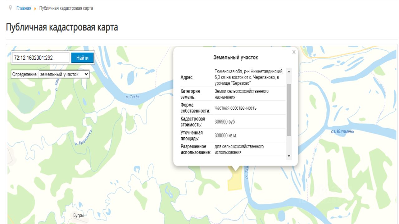Click the popup scrollbar up arrow
The width and height of the screenshot is (399, 224).
[289, 72]
